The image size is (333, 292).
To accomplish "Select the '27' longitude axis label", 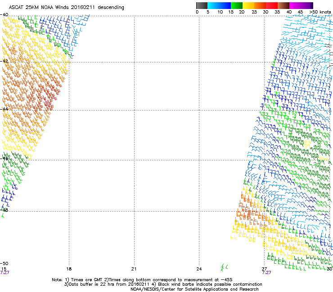I will 264,269.
